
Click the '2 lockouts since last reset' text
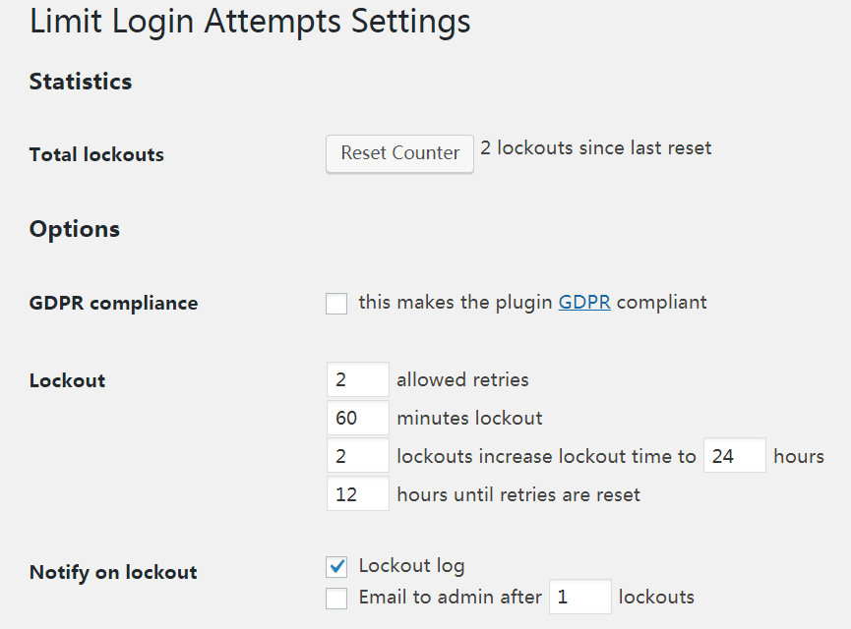pos(595,148)
